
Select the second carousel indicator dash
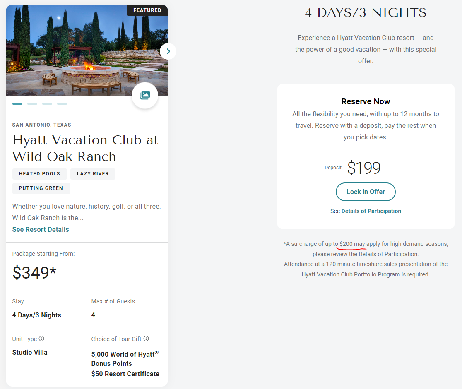pyautogui.click(x=32, y=104)
